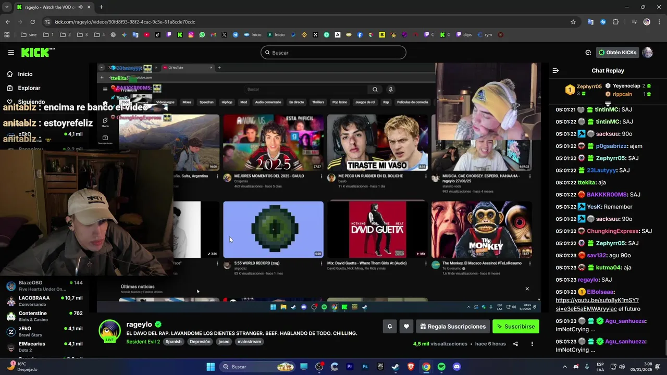This screenshot has width=667, height=375.
Task: Open Google Translate extension icon
Action: 590,22
